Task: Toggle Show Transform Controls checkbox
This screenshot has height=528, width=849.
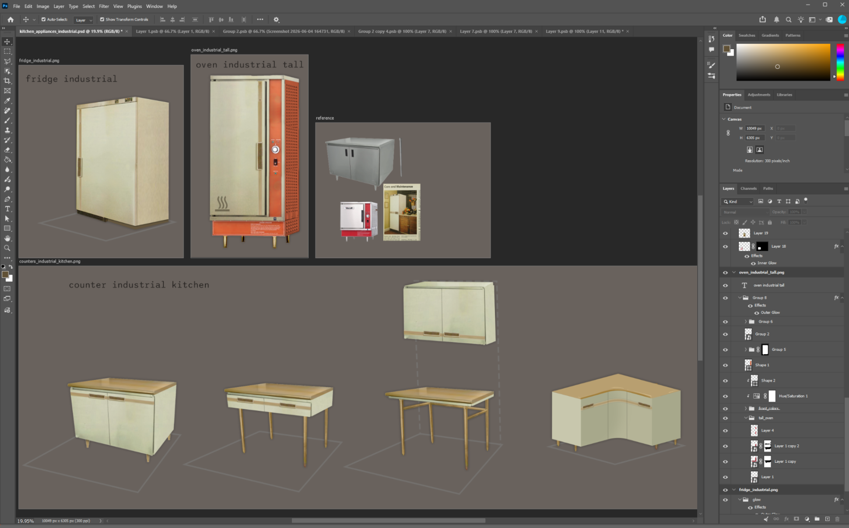Action: click(x=102, y=19)
